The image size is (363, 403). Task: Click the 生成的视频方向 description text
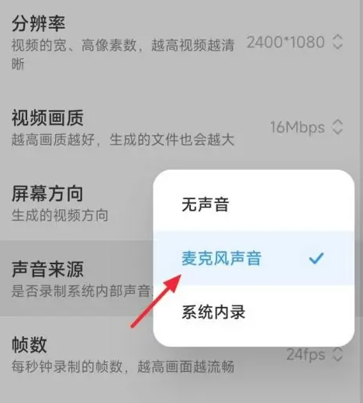pos(60,215)
